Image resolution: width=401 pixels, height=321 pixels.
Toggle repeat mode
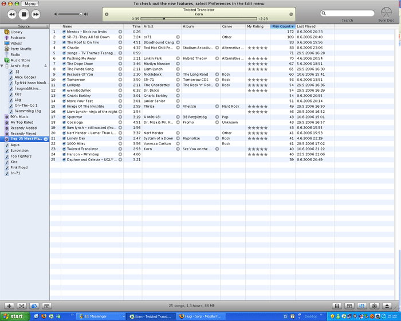coord(34,306)
